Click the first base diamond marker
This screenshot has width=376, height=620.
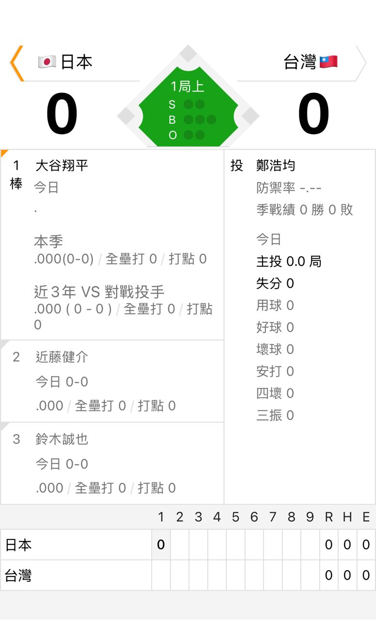tap(250, 116)
